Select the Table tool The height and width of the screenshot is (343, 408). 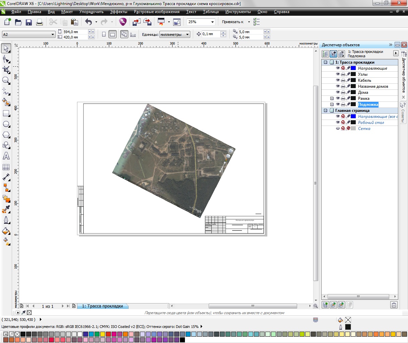click(6, 167)
